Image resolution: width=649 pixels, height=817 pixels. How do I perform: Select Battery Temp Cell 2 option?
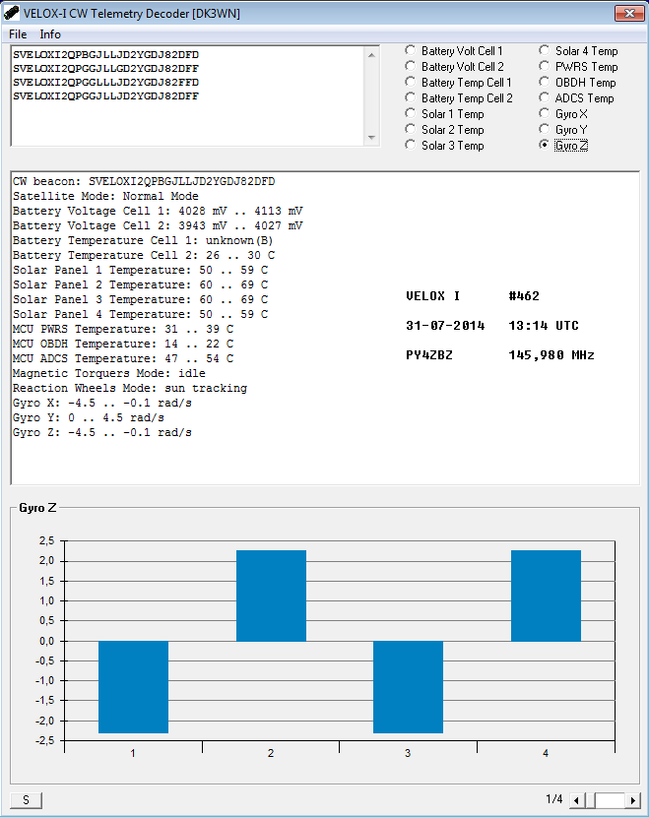(x=411, y=98)
